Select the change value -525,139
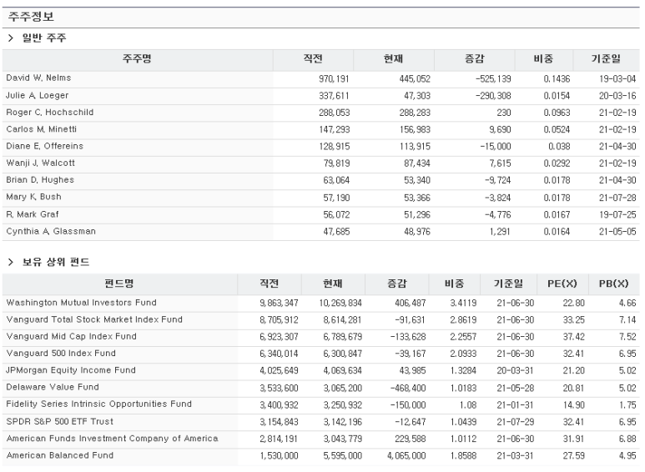 493,78
